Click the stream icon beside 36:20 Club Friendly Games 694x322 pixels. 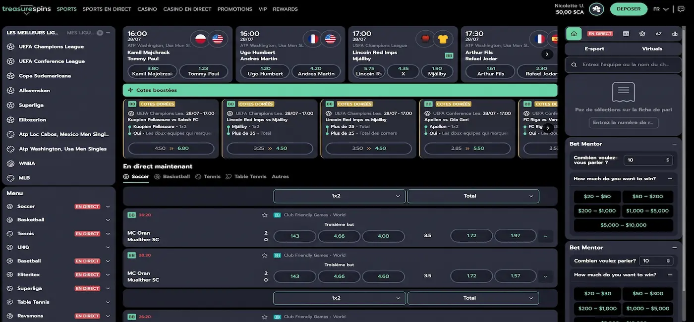point(277,215)
